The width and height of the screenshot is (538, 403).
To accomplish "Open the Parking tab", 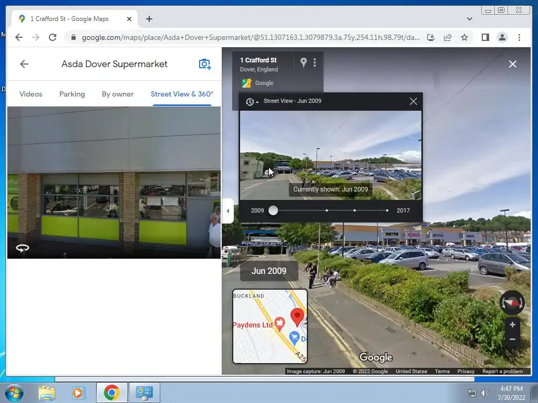I will coord(72,94).
